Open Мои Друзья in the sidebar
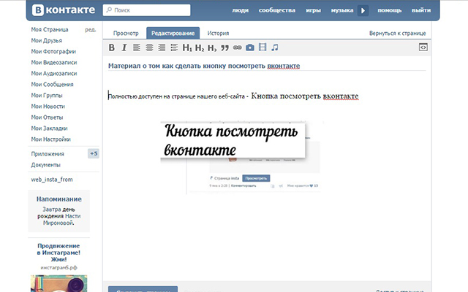This screenshot has width=468, height=292. pos(47,41)
